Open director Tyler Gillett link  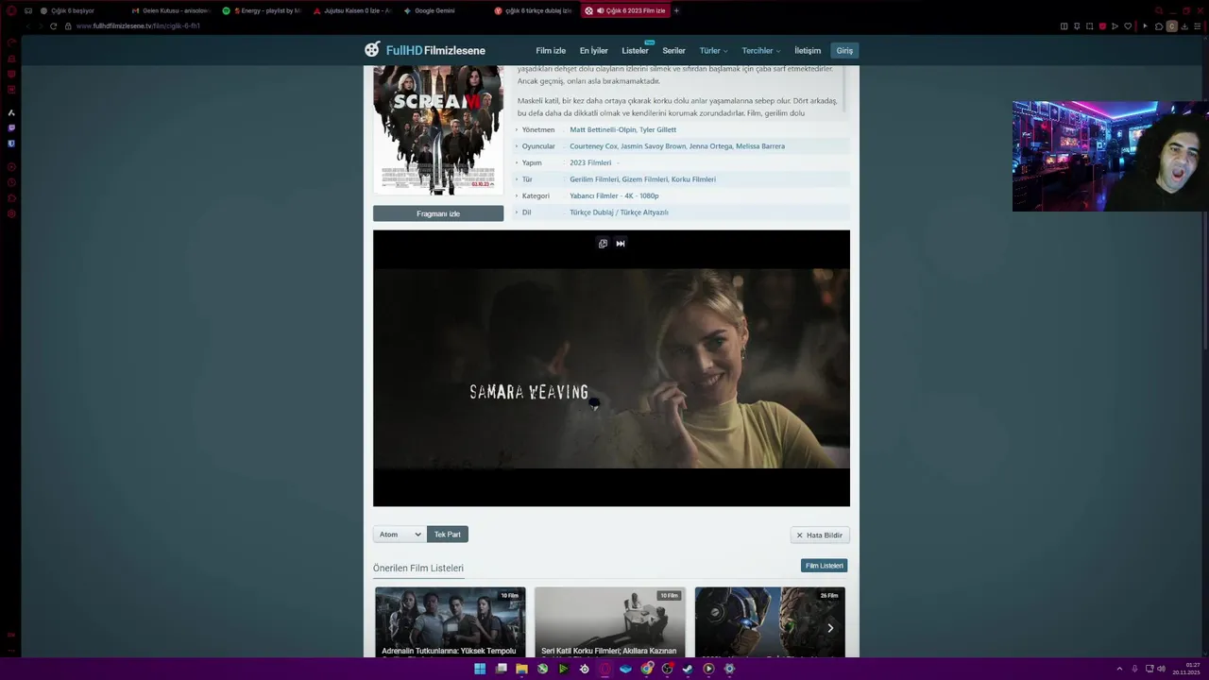point(658,129)
